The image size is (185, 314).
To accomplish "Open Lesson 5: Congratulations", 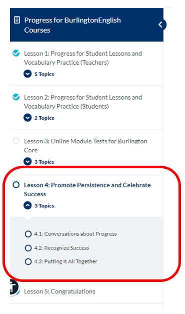I will [59, 291].
